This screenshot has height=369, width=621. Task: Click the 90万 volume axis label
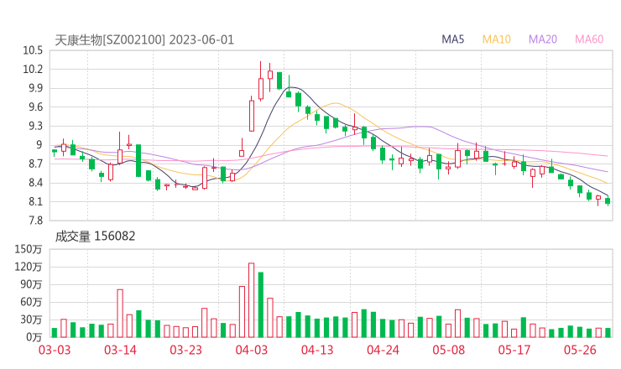point(31,284)
